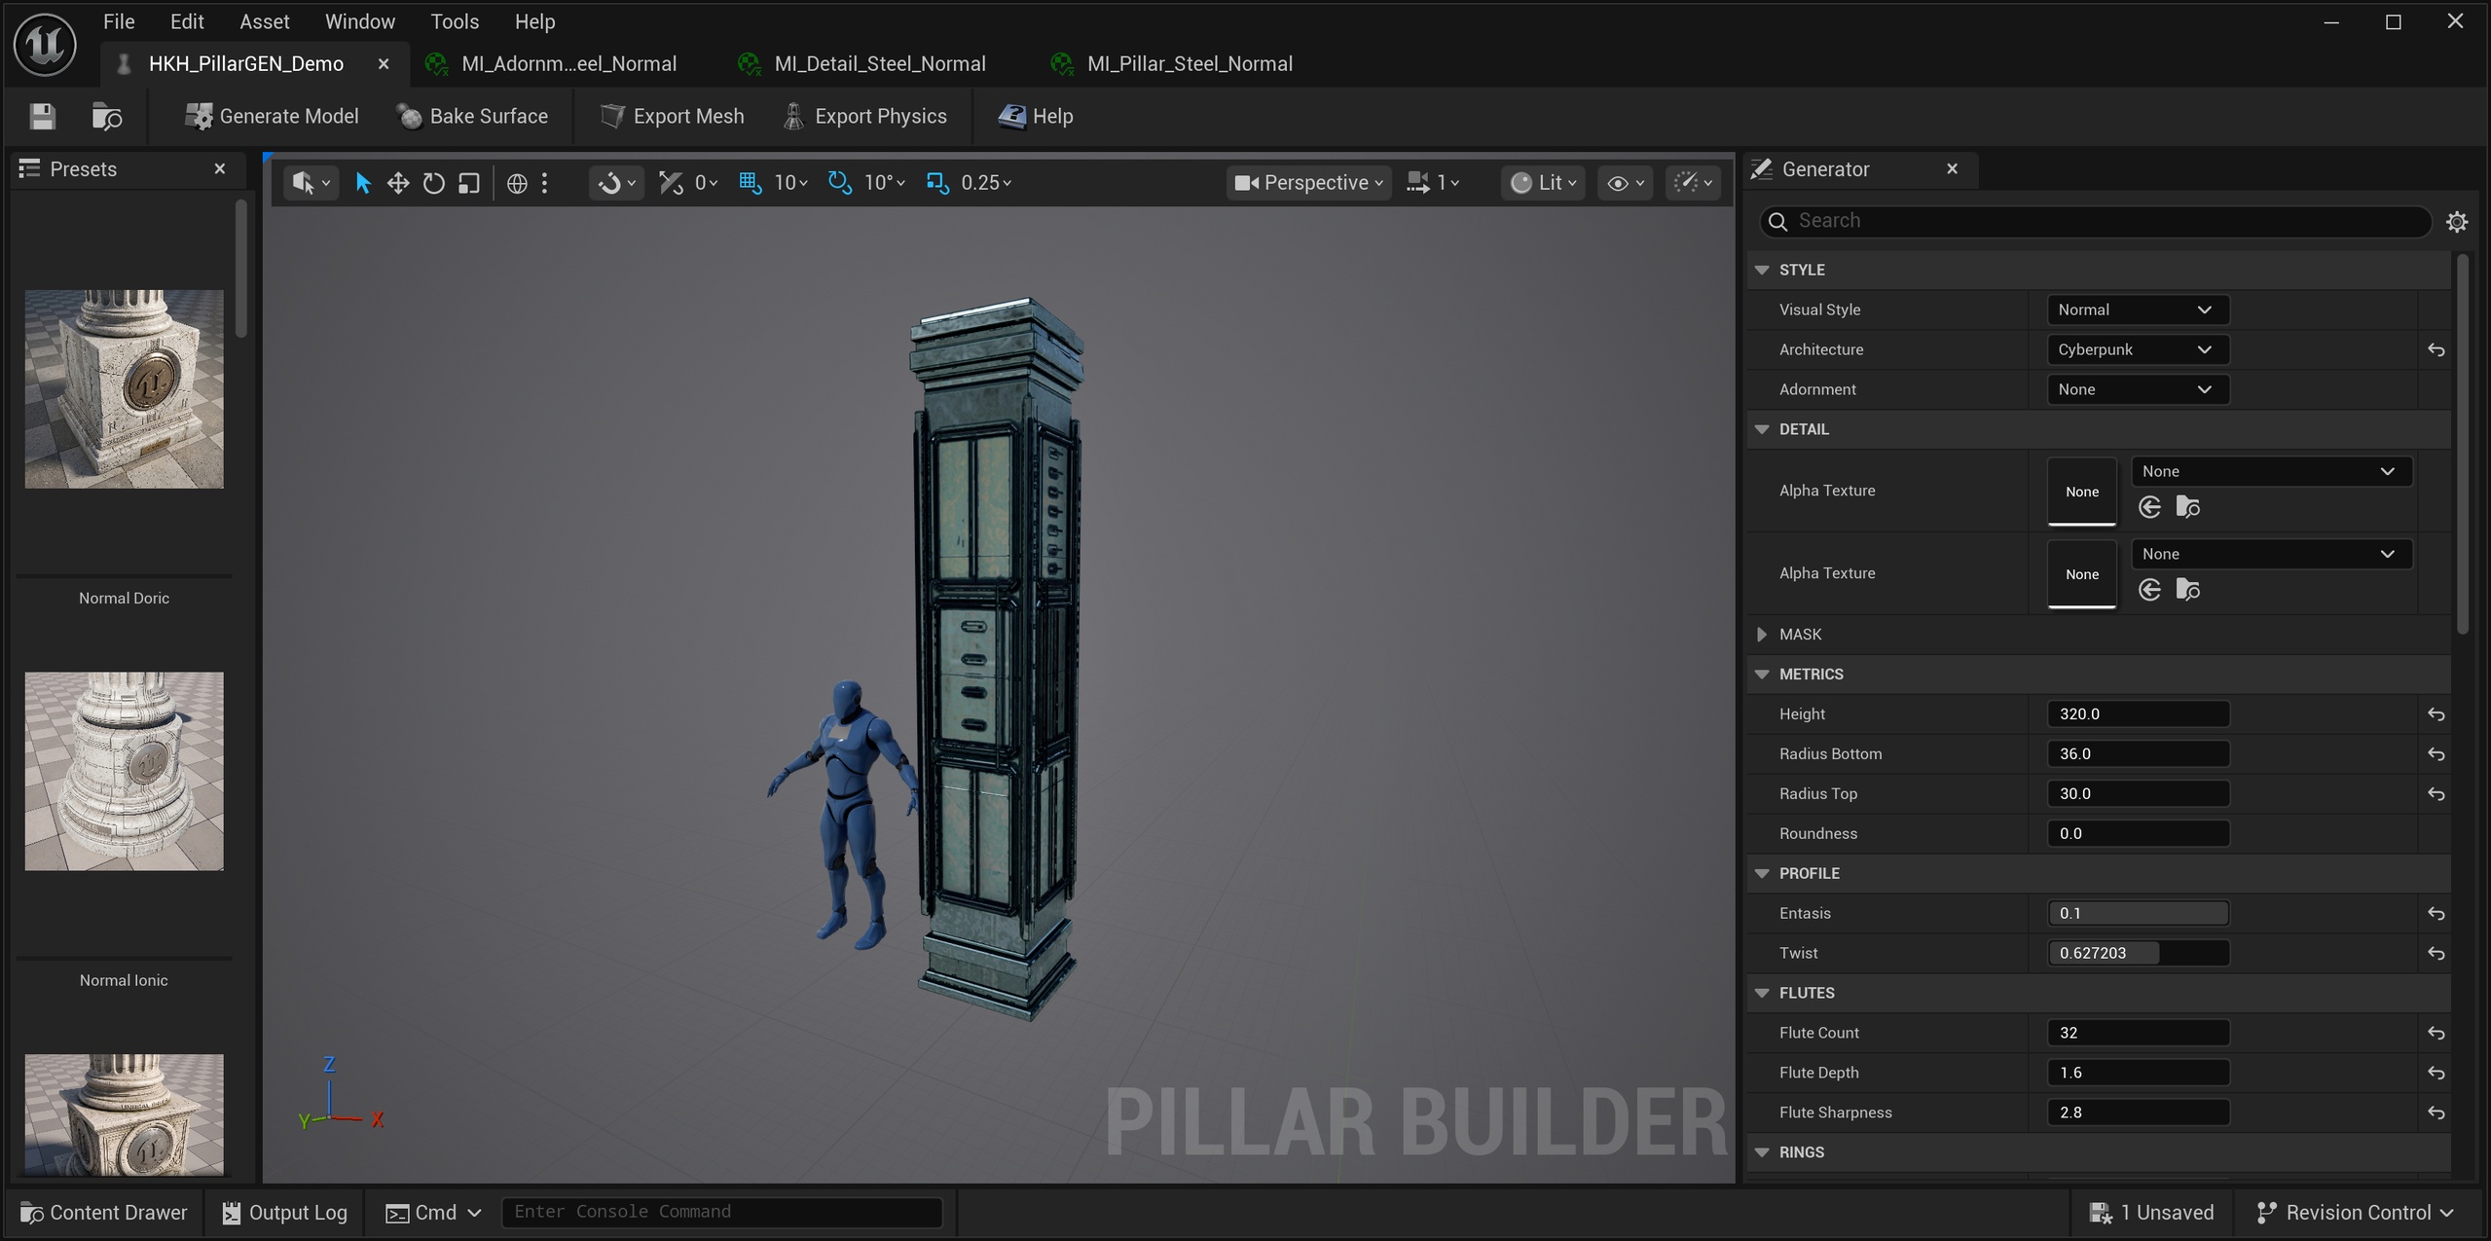Image resolution: width=2491 pixels, height=1241 pixels.
Task: Click the Entasis slider field
Action: 2138,914
